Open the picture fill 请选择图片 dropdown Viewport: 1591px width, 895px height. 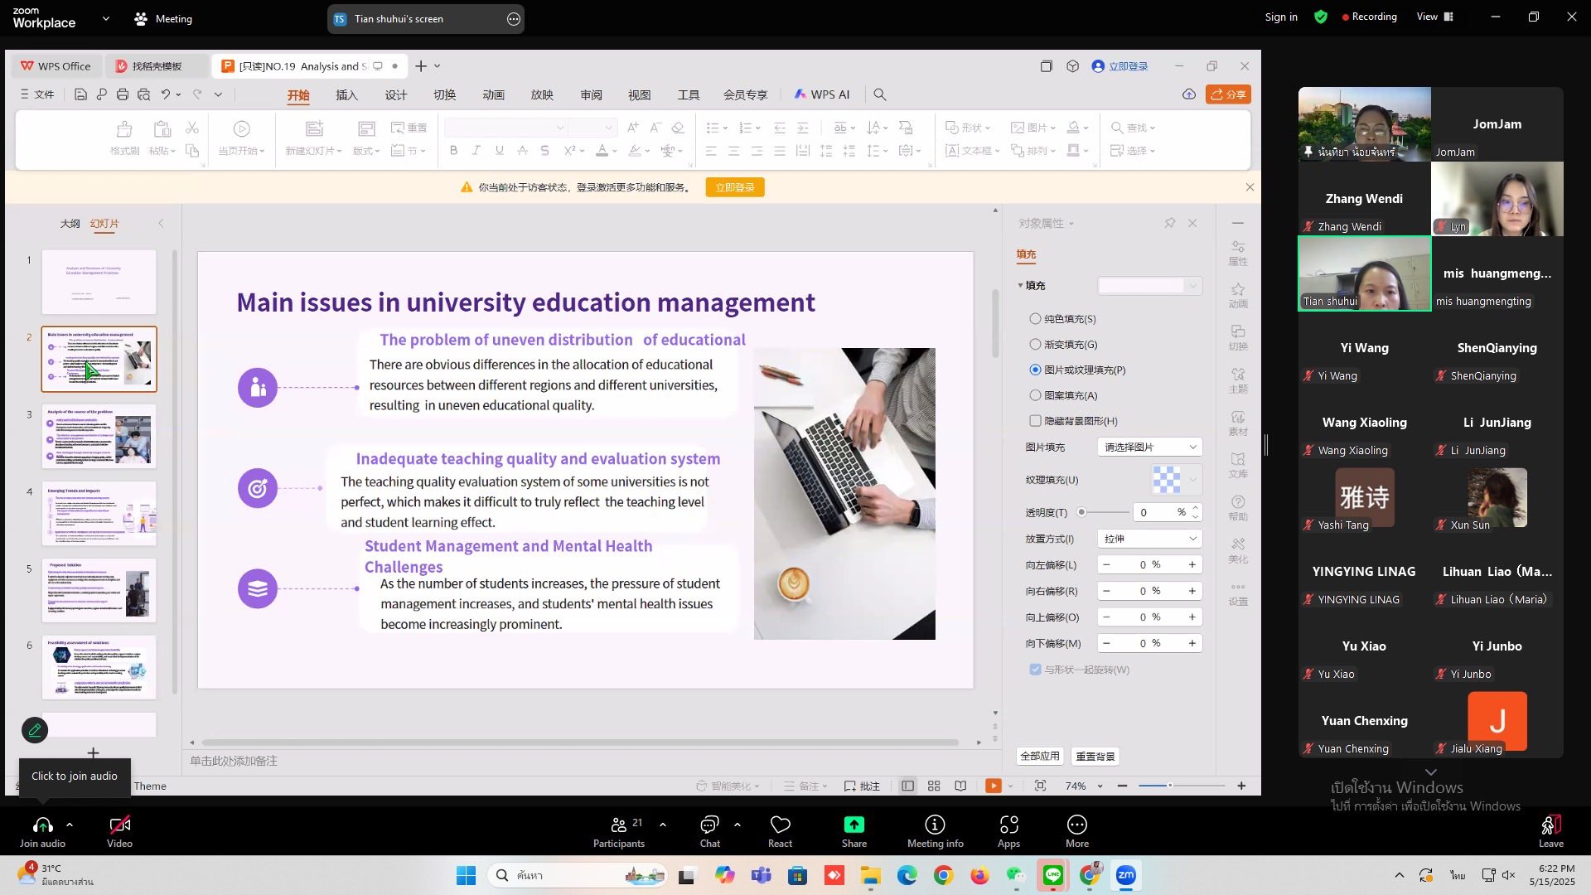coord(1149,447)
